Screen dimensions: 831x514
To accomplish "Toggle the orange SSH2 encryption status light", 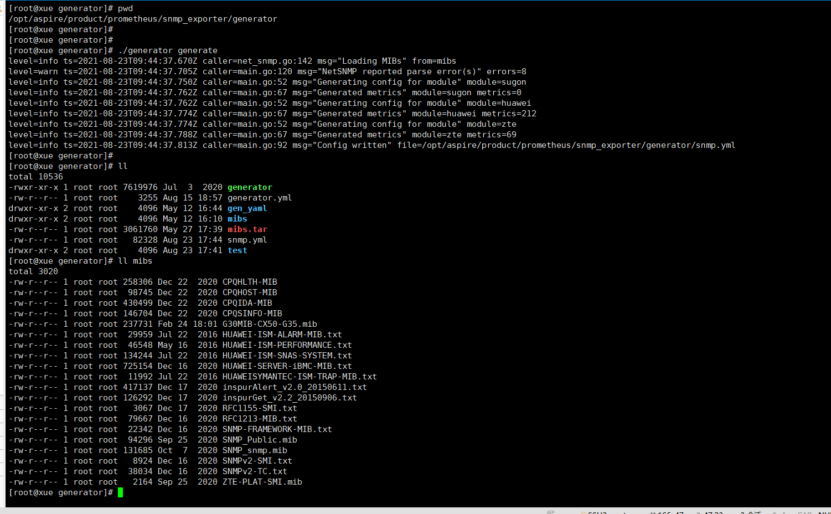I will click(582, 512).
